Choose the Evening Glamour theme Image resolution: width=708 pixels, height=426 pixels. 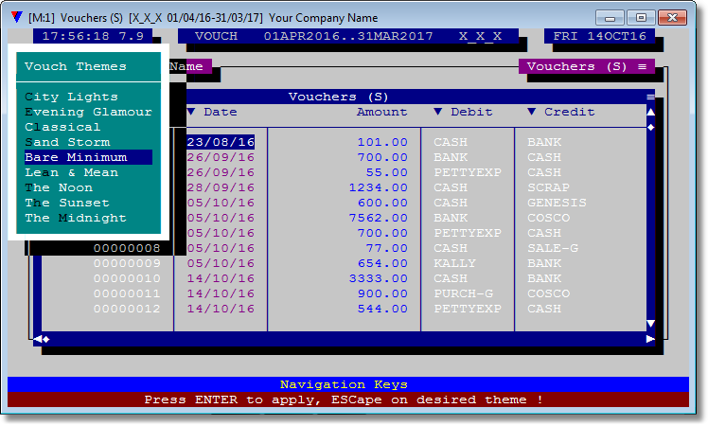coord(89,112)
